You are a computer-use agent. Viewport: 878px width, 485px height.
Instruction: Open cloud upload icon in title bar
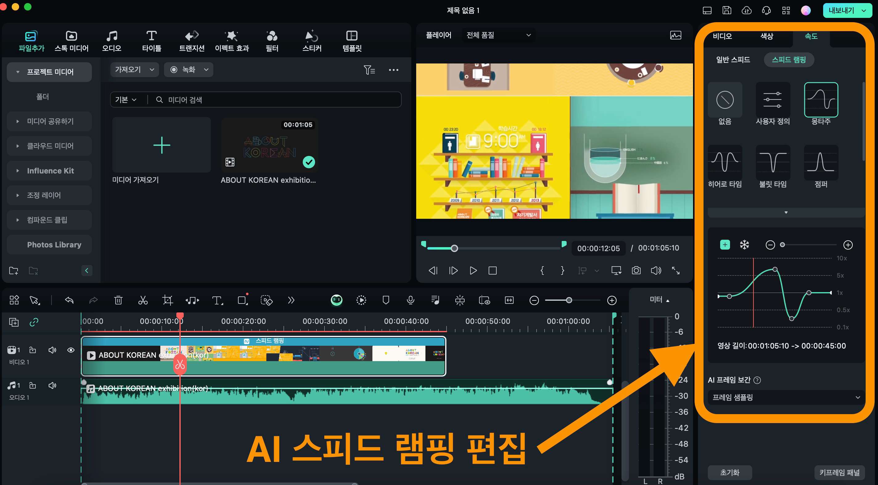pyautogui.click(x=746, y=10)
